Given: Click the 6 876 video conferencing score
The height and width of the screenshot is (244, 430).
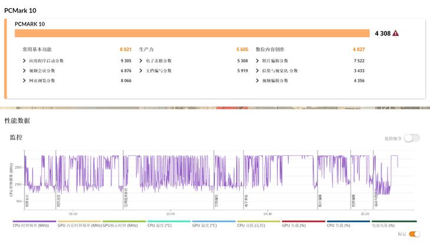Looking at the screenshot, I should pyautogui.click(x=126, y=71).
